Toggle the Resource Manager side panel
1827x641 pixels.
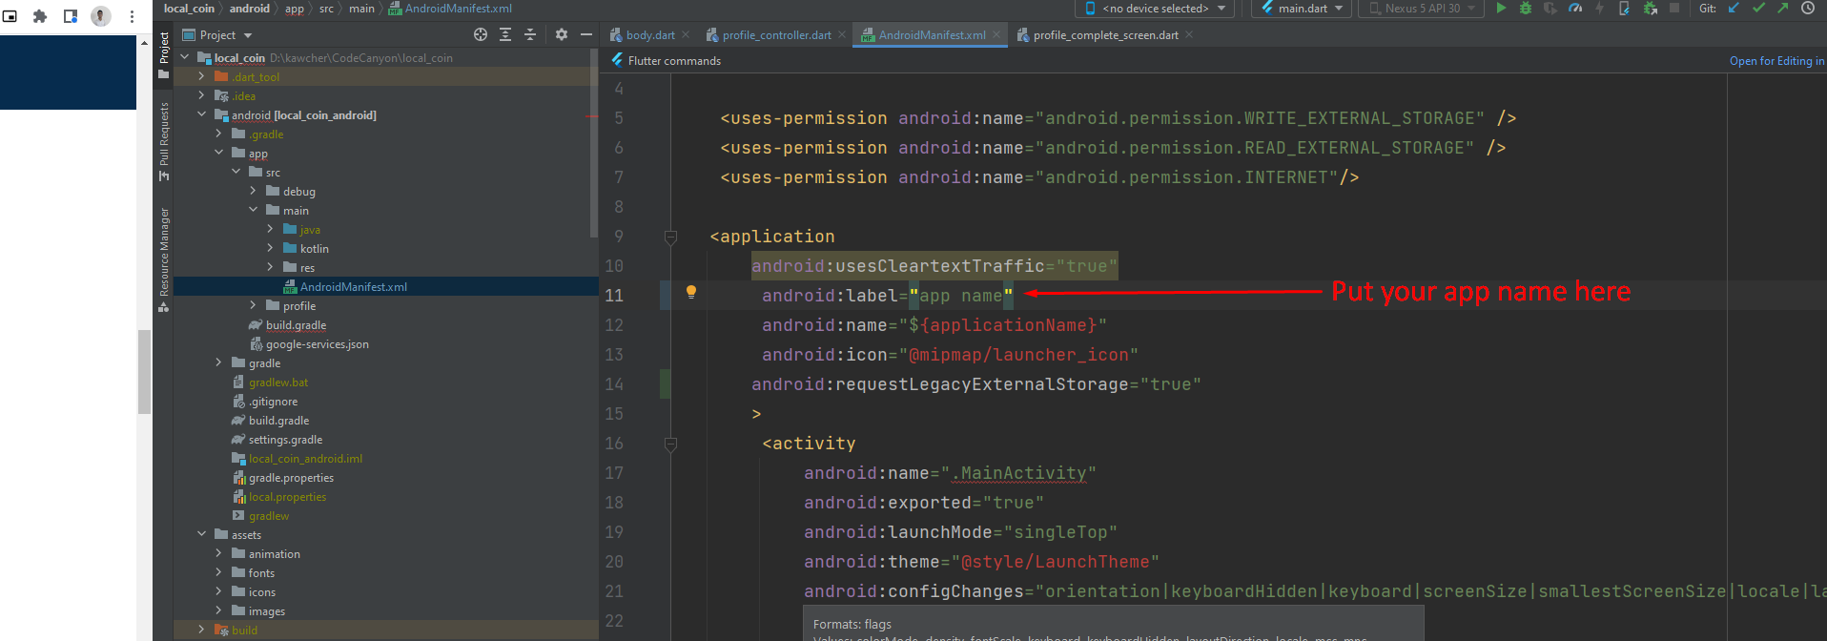[164, 258]
